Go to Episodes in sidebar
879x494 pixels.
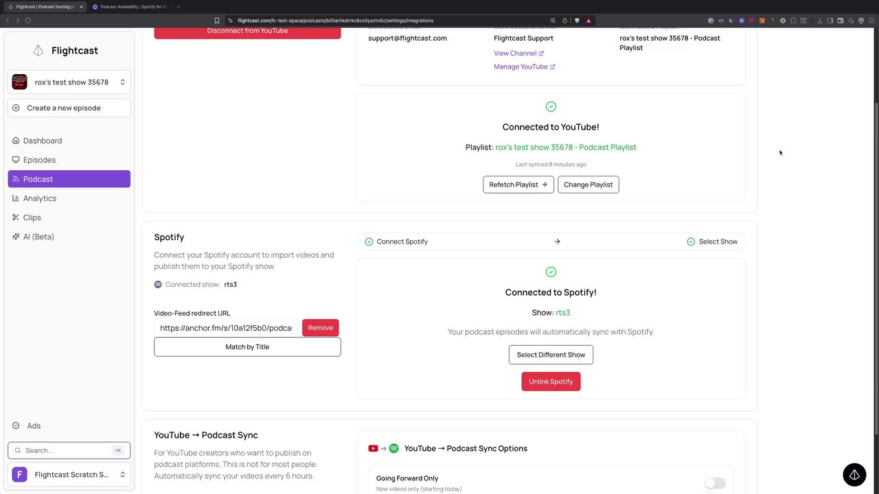click(69, 160)
